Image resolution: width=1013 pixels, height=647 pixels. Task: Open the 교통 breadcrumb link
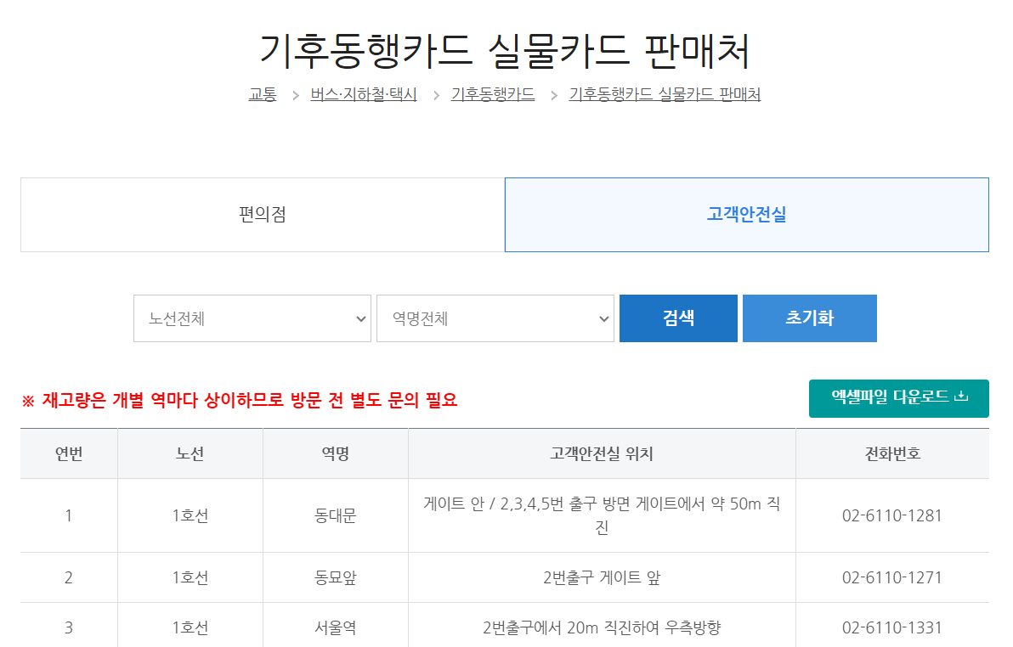(262, 94)
